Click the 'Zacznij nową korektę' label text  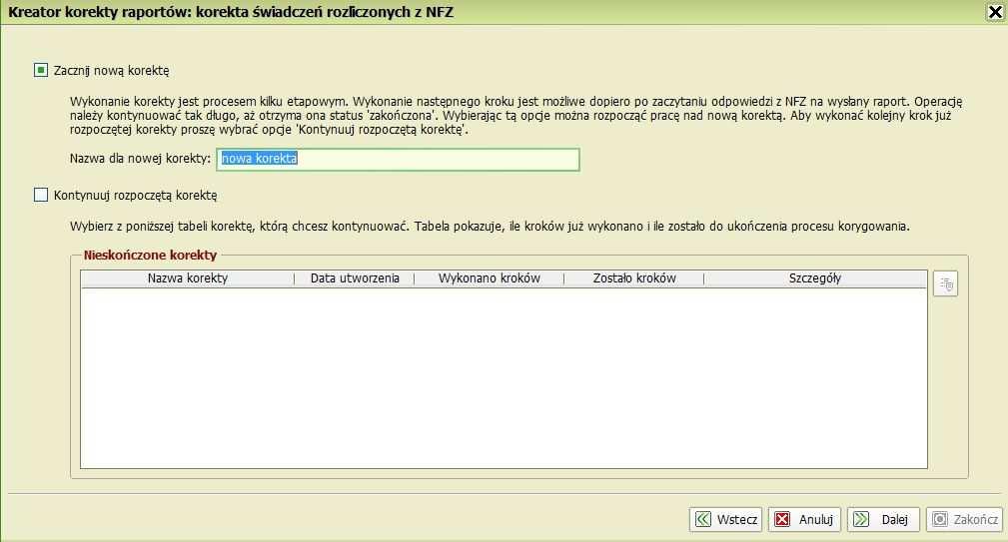pos(111,71)
